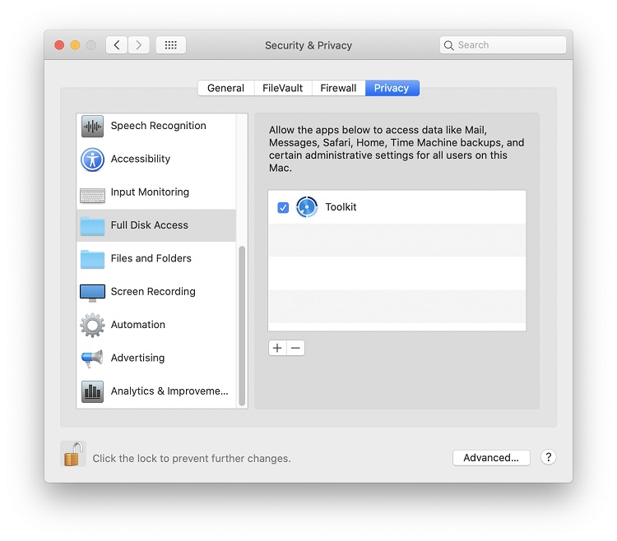
Task: Uncheck the Toolkit full disk access checkbox
Action: [x=283, y=207]
